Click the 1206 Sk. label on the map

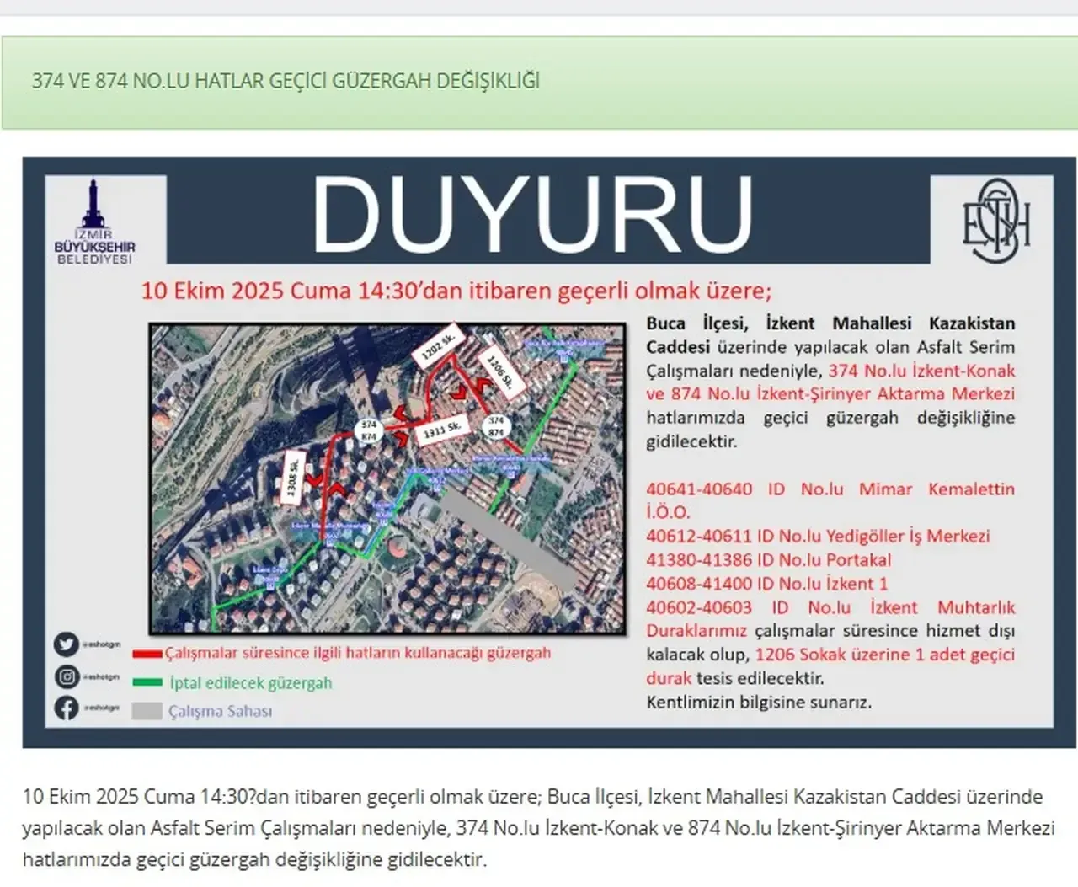501,371
